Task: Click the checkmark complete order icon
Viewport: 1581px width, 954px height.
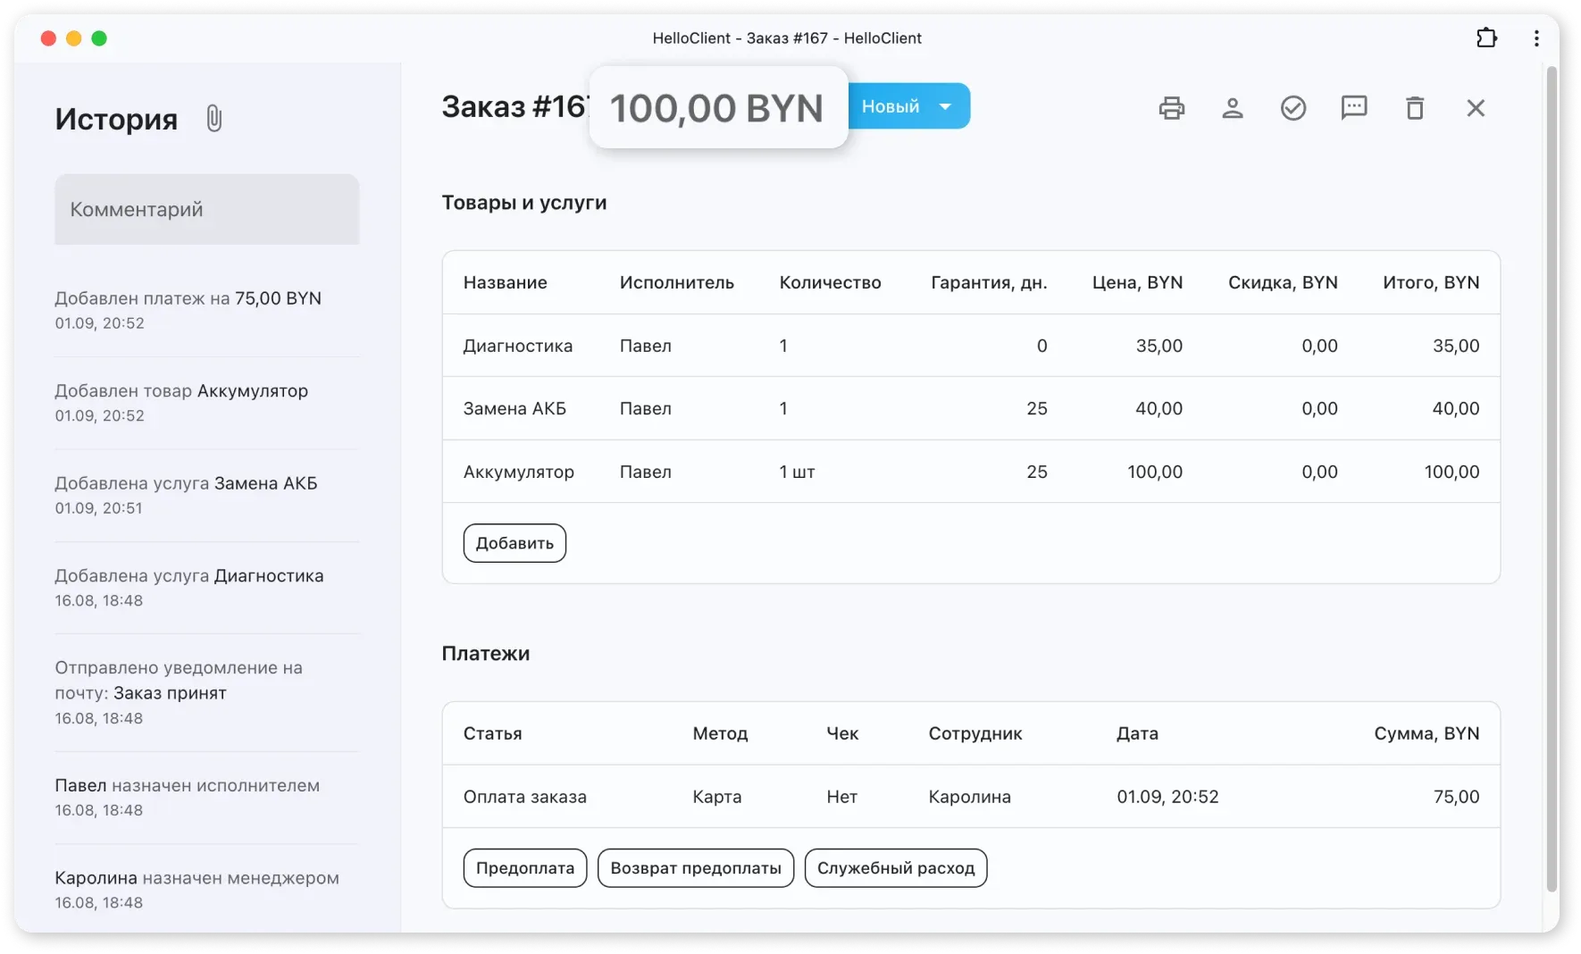Action: click(x=1292, y=108)
